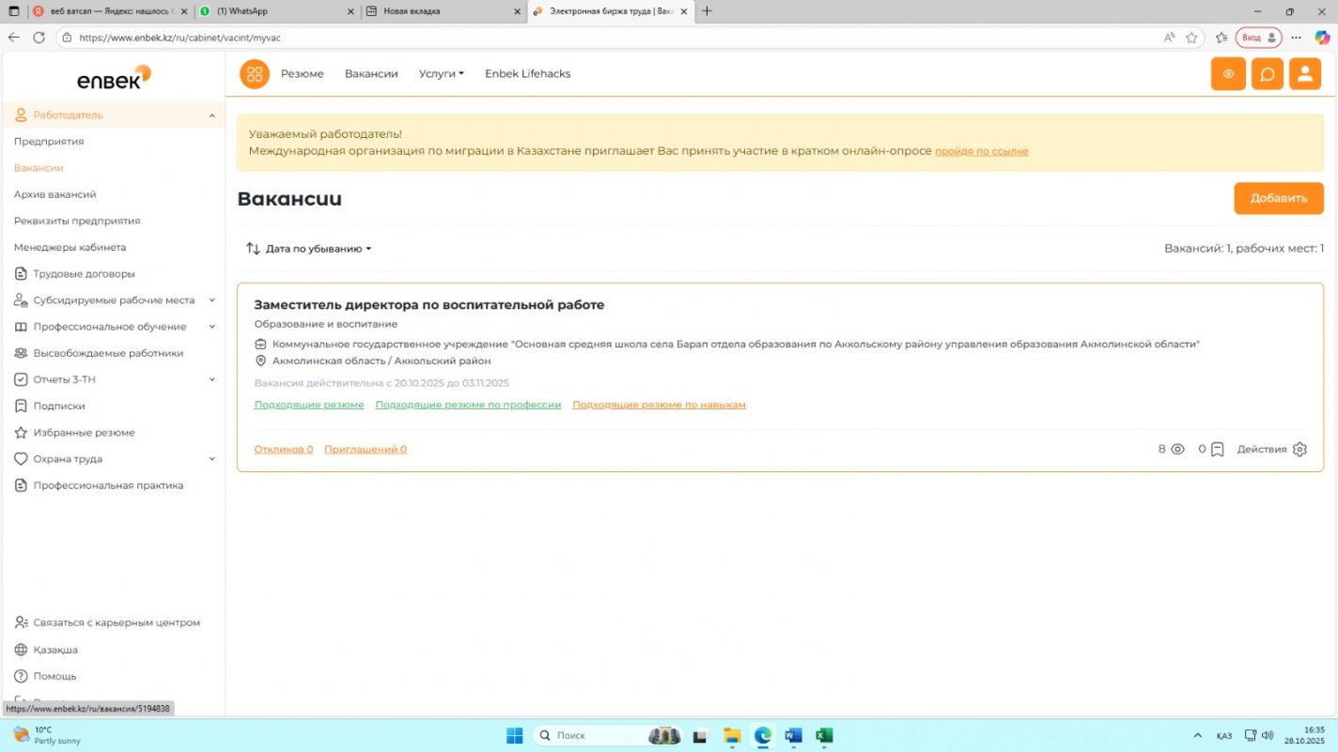Follow the пройдя по ссылке survey link
This screenshot has width=1338, height=752.
click(x=981, y=151)
